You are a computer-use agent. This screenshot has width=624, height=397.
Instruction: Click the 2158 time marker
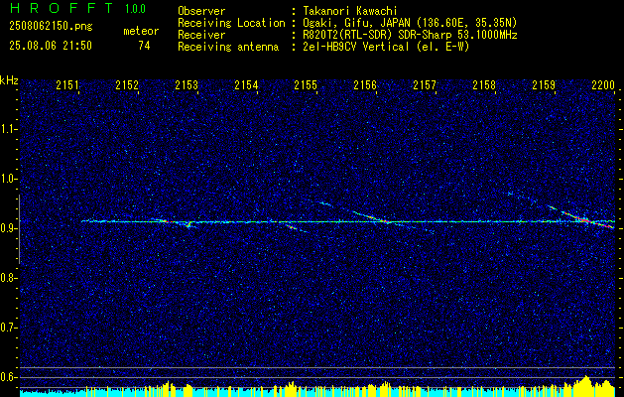coord(484,85)
